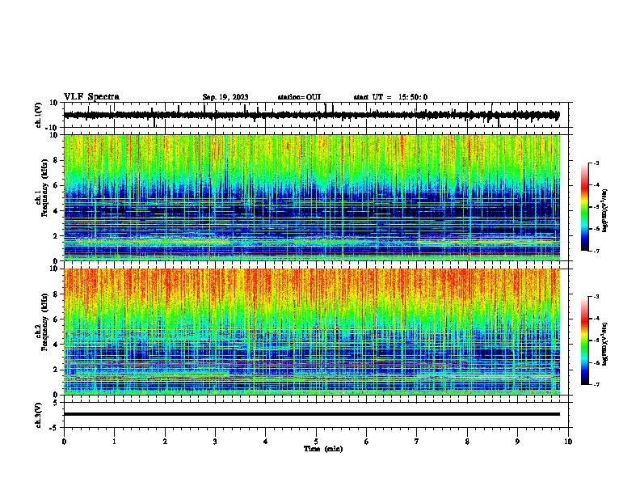This screenshot has width=640, height=495.
Task: Select the date text "Sep. 19, 2023"
Action: click(x=225, y=97)
